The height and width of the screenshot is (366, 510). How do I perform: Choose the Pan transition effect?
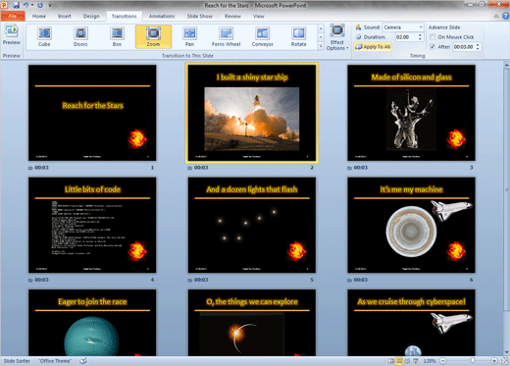pos(189,37)
